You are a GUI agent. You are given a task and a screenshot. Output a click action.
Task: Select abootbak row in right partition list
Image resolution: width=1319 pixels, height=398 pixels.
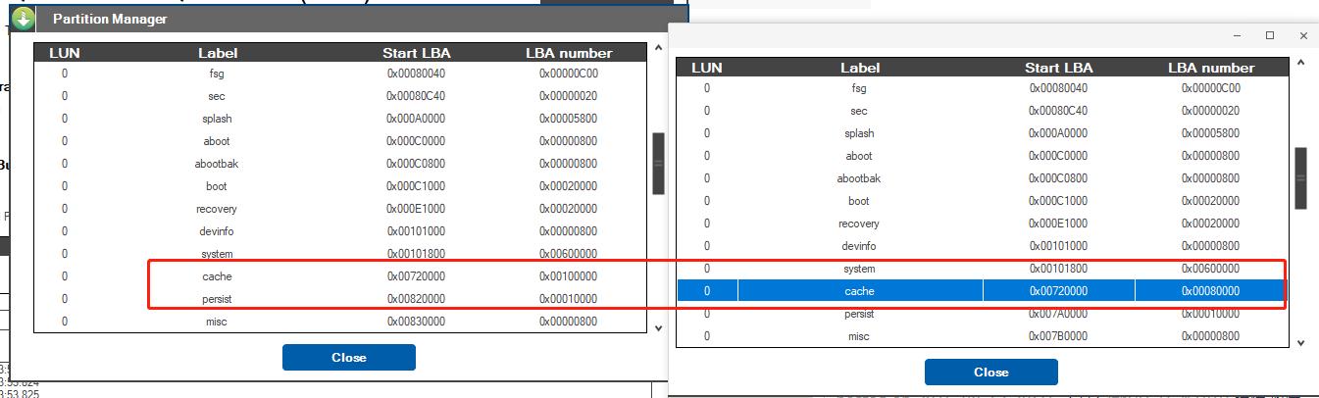pyautogui.click(x=983, y=178)
